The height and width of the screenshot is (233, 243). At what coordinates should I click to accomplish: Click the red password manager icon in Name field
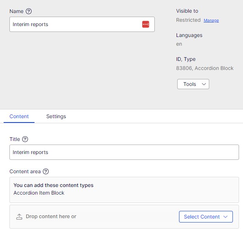pyautogui.click(x=146, y=24)
